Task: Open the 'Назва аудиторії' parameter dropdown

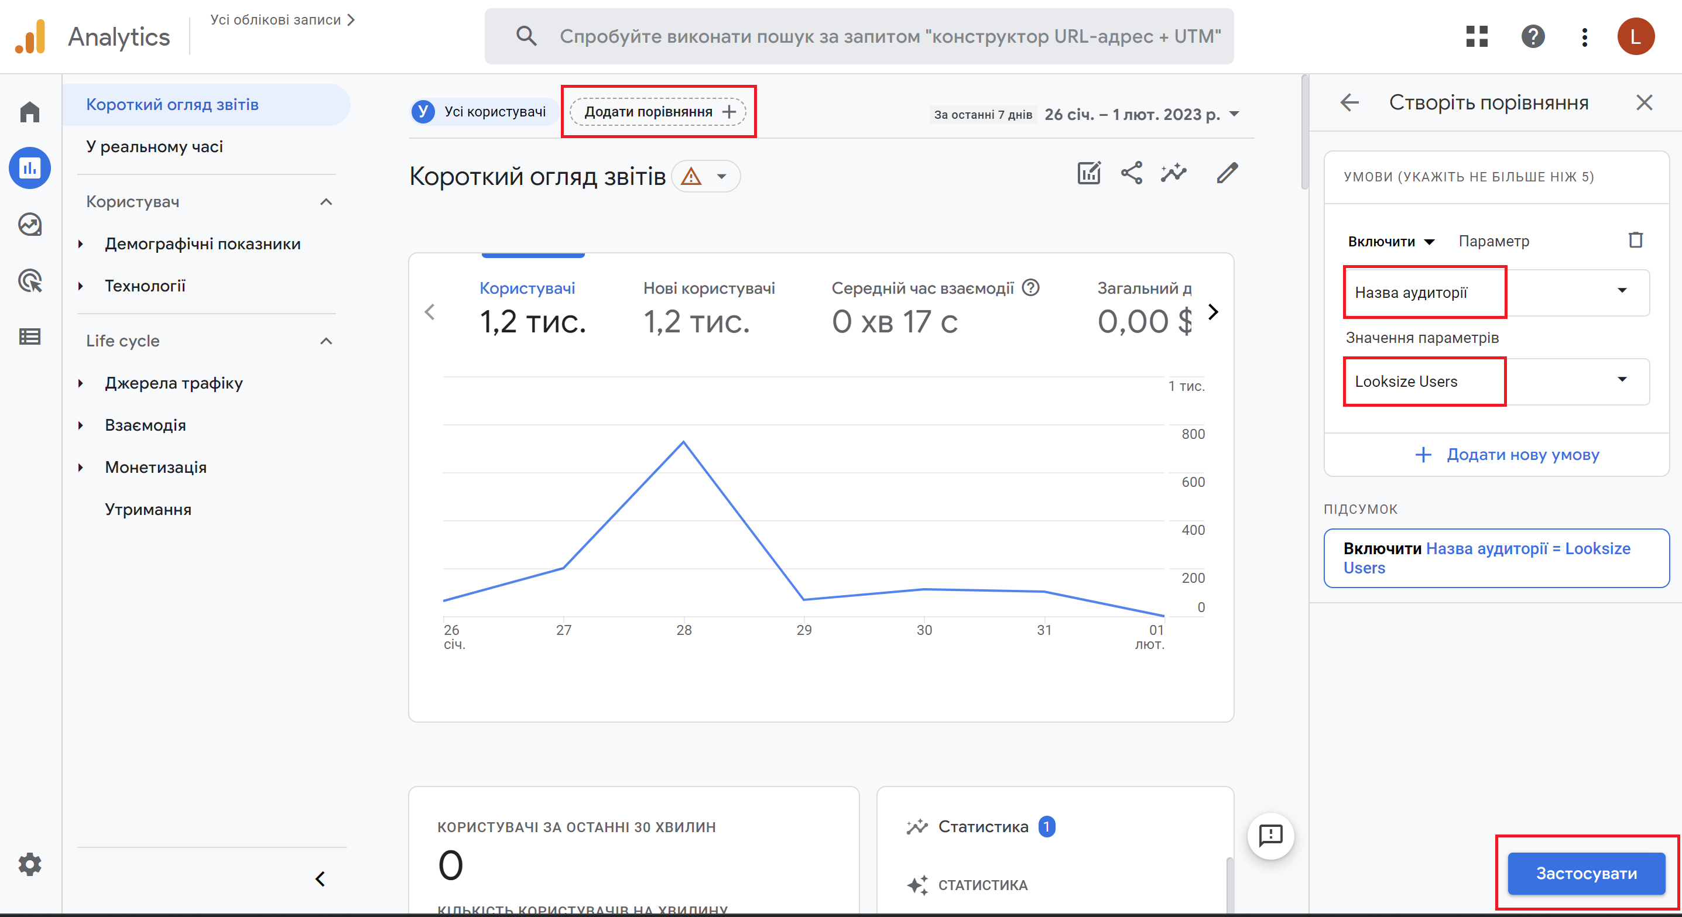Action: [x=1496, y=292]
